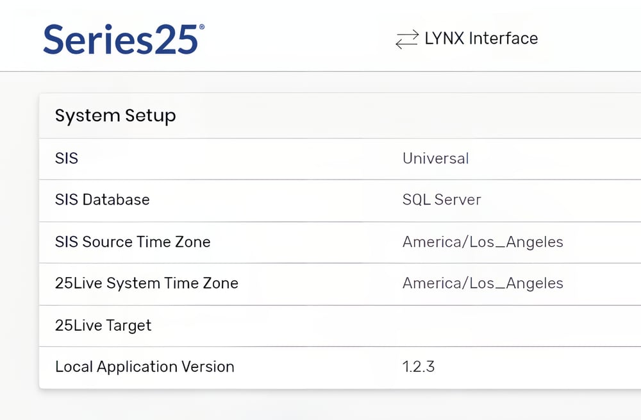641x420 pixels.
Task: Select SIS Source Time Zone America/Los_Angeles value
Action: (483, 242)
